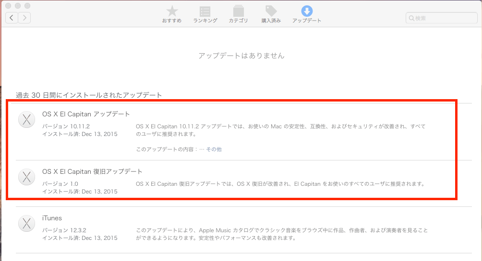482x261 pixels.
Task: Click アップデートはありません message
Action: (241, 56)
